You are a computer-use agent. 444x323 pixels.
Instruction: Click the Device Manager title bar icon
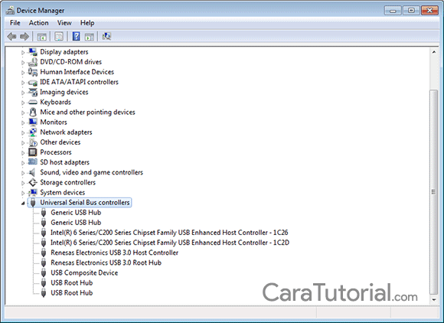tap(10, 11)
